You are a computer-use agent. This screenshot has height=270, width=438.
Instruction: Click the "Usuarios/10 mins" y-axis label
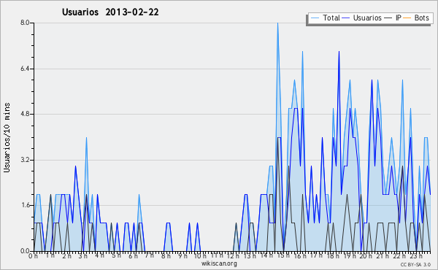point(7,138)
